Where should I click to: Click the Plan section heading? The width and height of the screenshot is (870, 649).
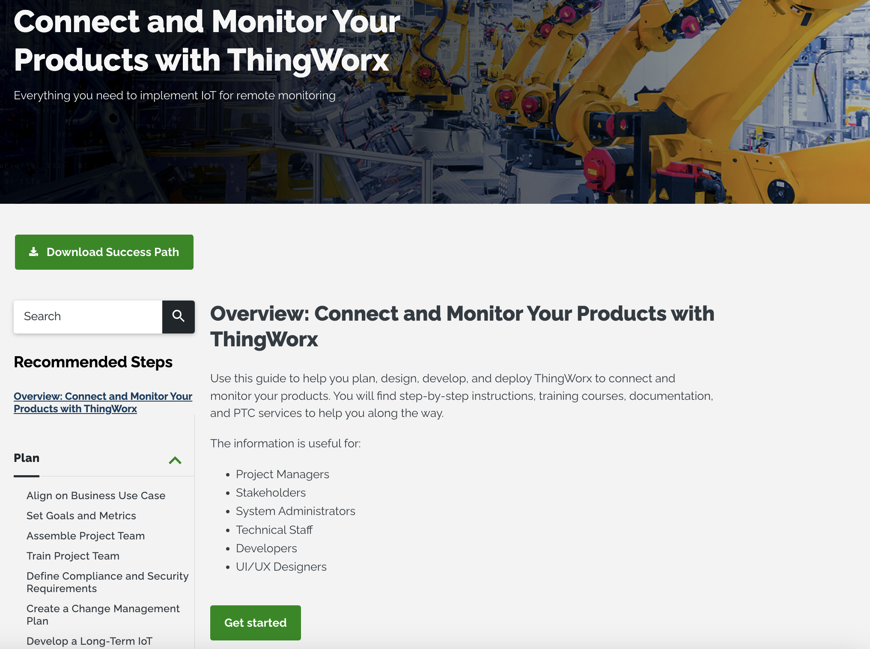pyautogui.click(x=27, y=458)
